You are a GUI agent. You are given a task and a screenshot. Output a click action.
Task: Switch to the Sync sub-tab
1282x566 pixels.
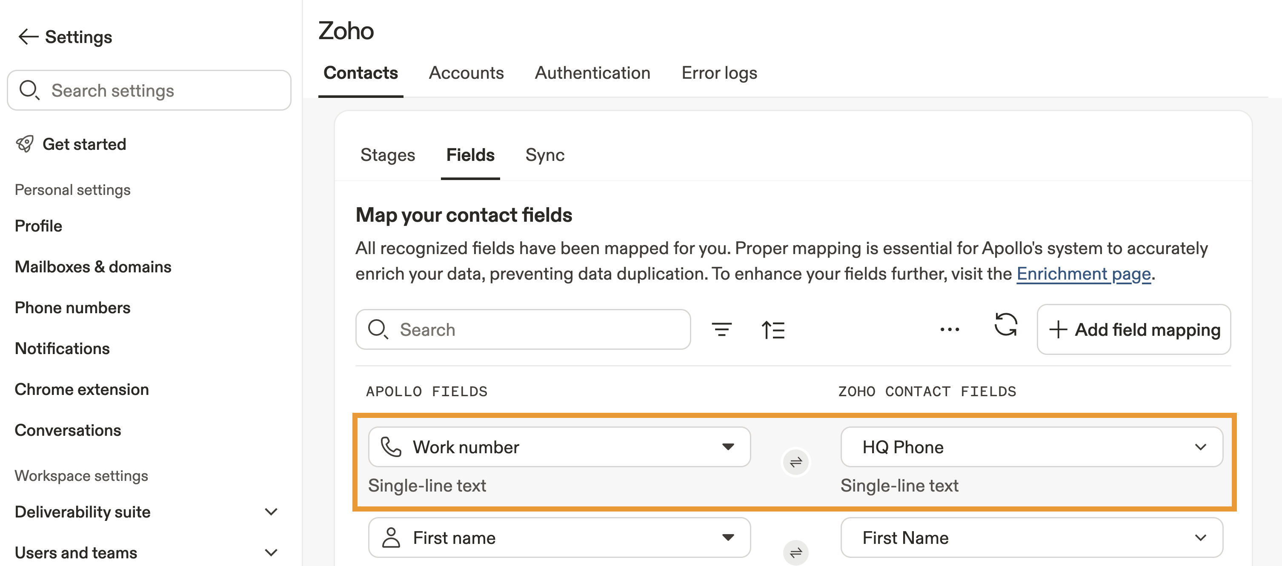pos(544,155)
